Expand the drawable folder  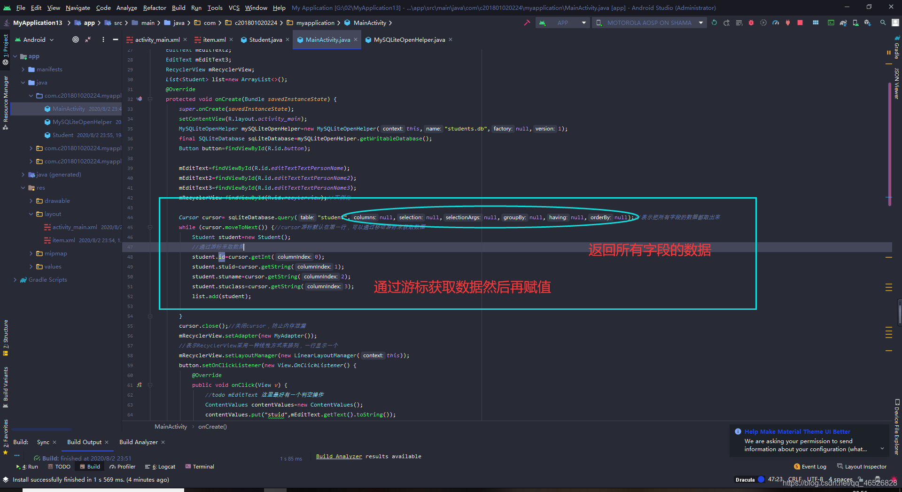(x=31, y=201)
